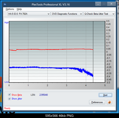The width and height of the screenshot is (119, 118).
Task: Close the PlexTools window
Action: coord(111,4)
